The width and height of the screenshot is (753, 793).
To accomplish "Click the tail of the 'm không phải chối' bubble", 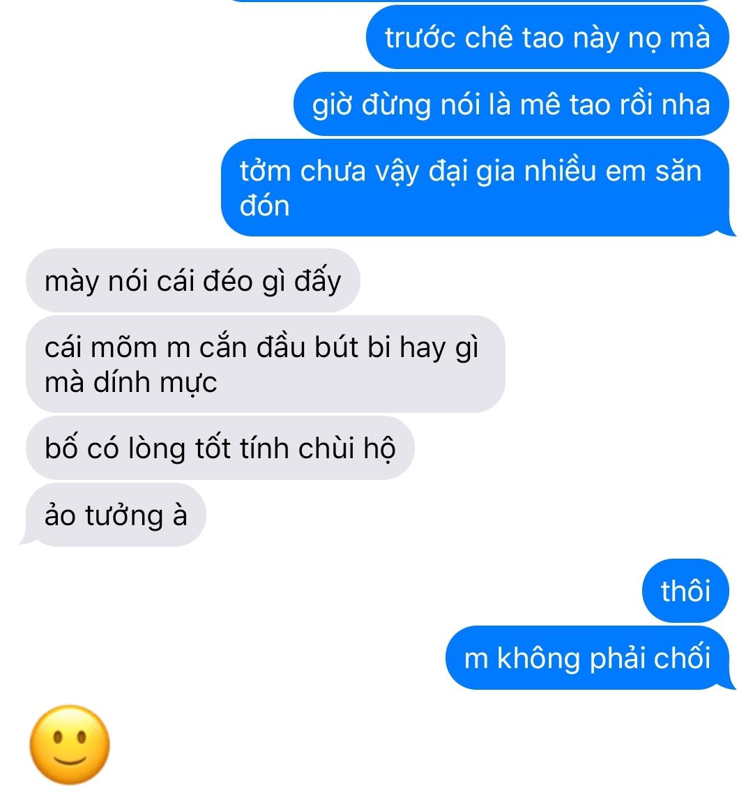I will [x=729, y=683].
